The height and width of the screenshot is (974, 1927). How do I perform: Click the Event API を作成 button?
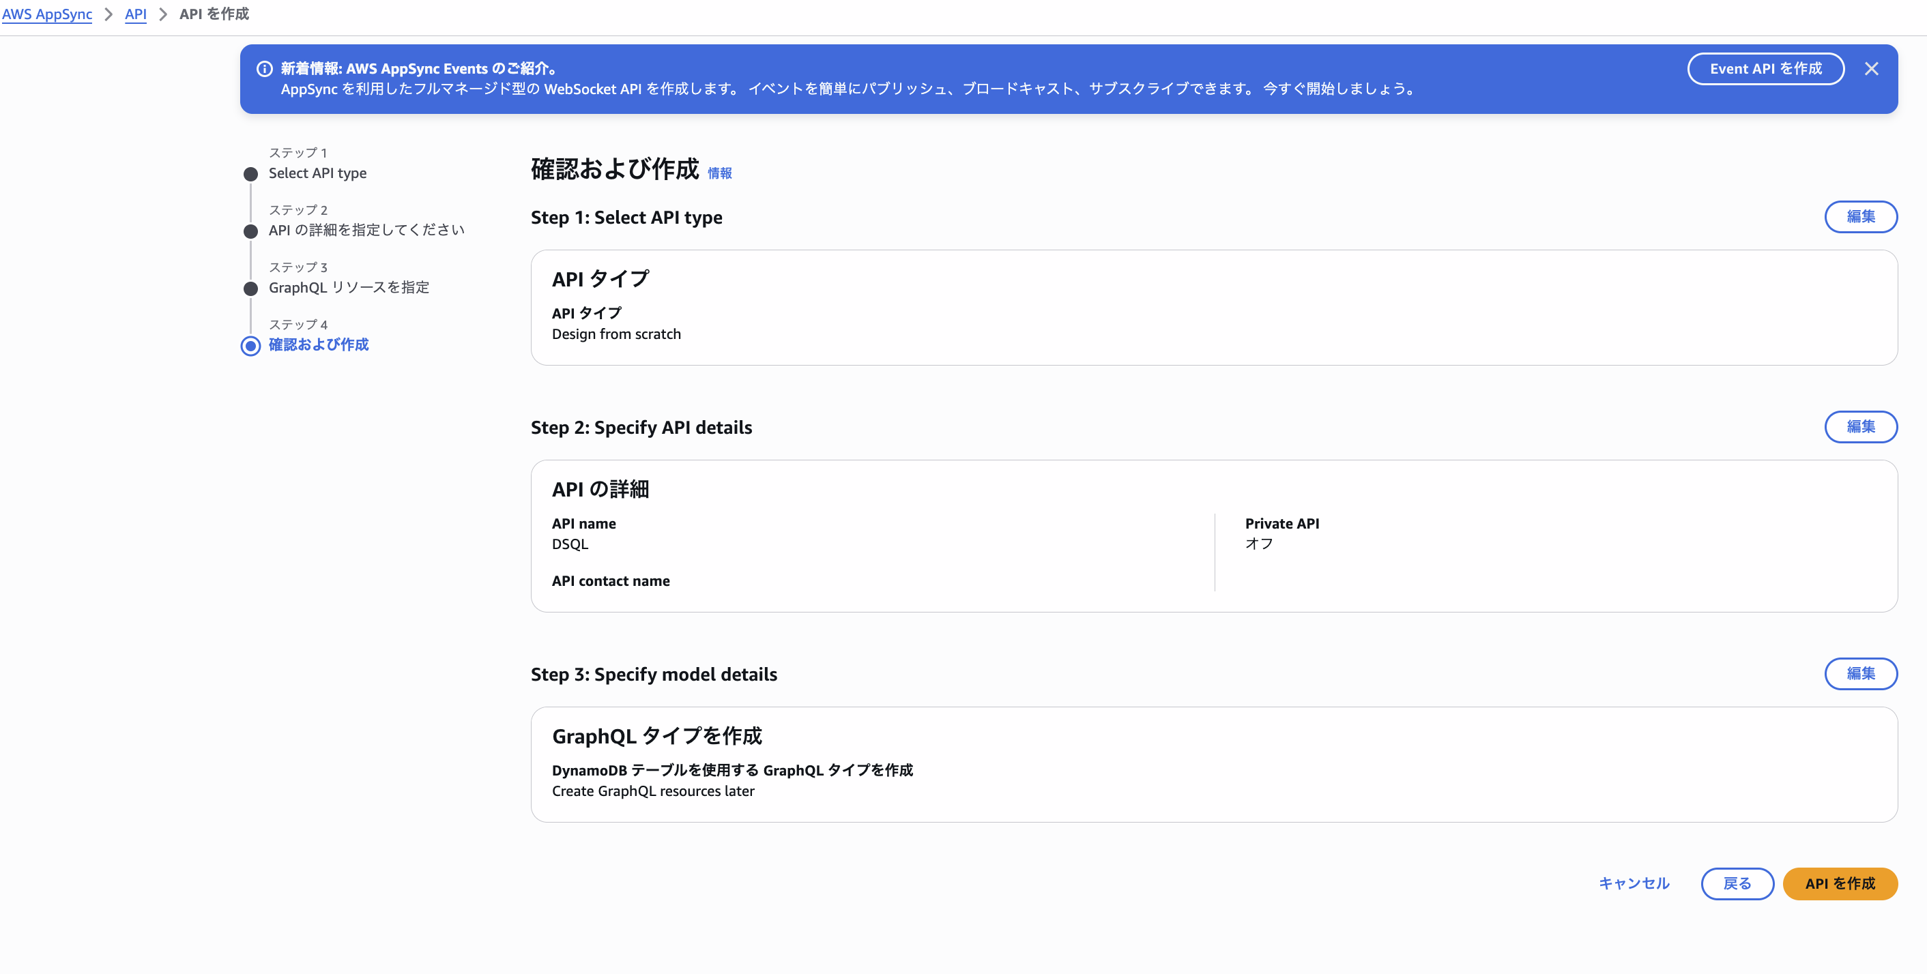click(1765, 69)
